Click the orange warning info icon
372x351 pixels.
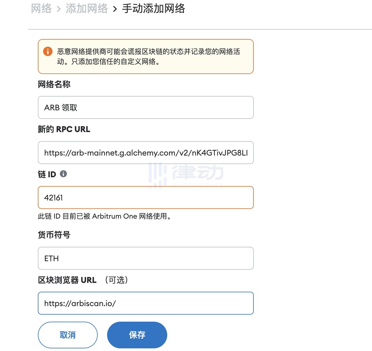[x=48, y=52]
